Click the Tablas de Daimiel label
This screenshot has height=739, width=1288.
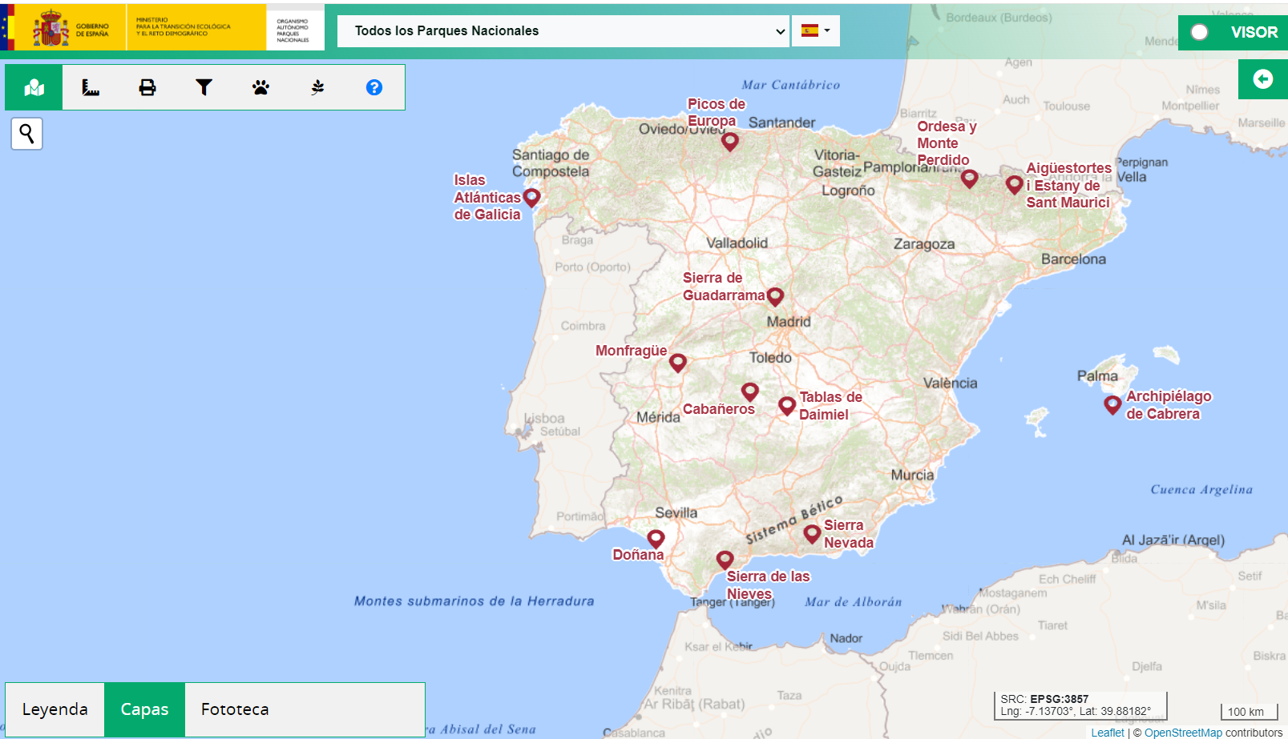[x=830, y=406]
